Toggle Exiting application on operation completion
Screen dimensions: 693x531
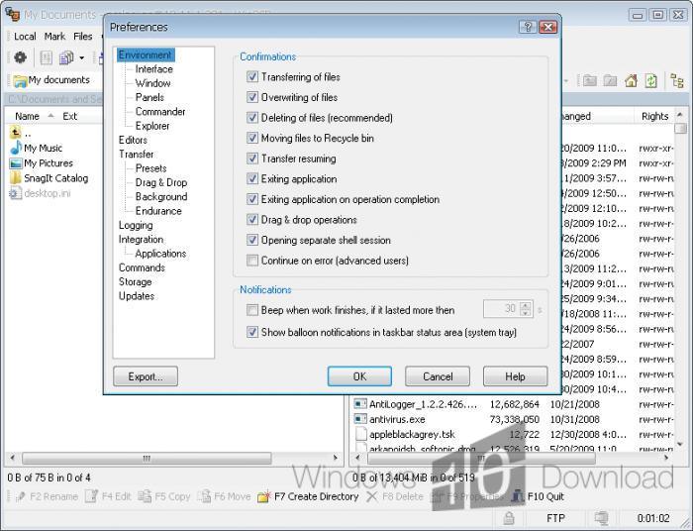point(251,198)
